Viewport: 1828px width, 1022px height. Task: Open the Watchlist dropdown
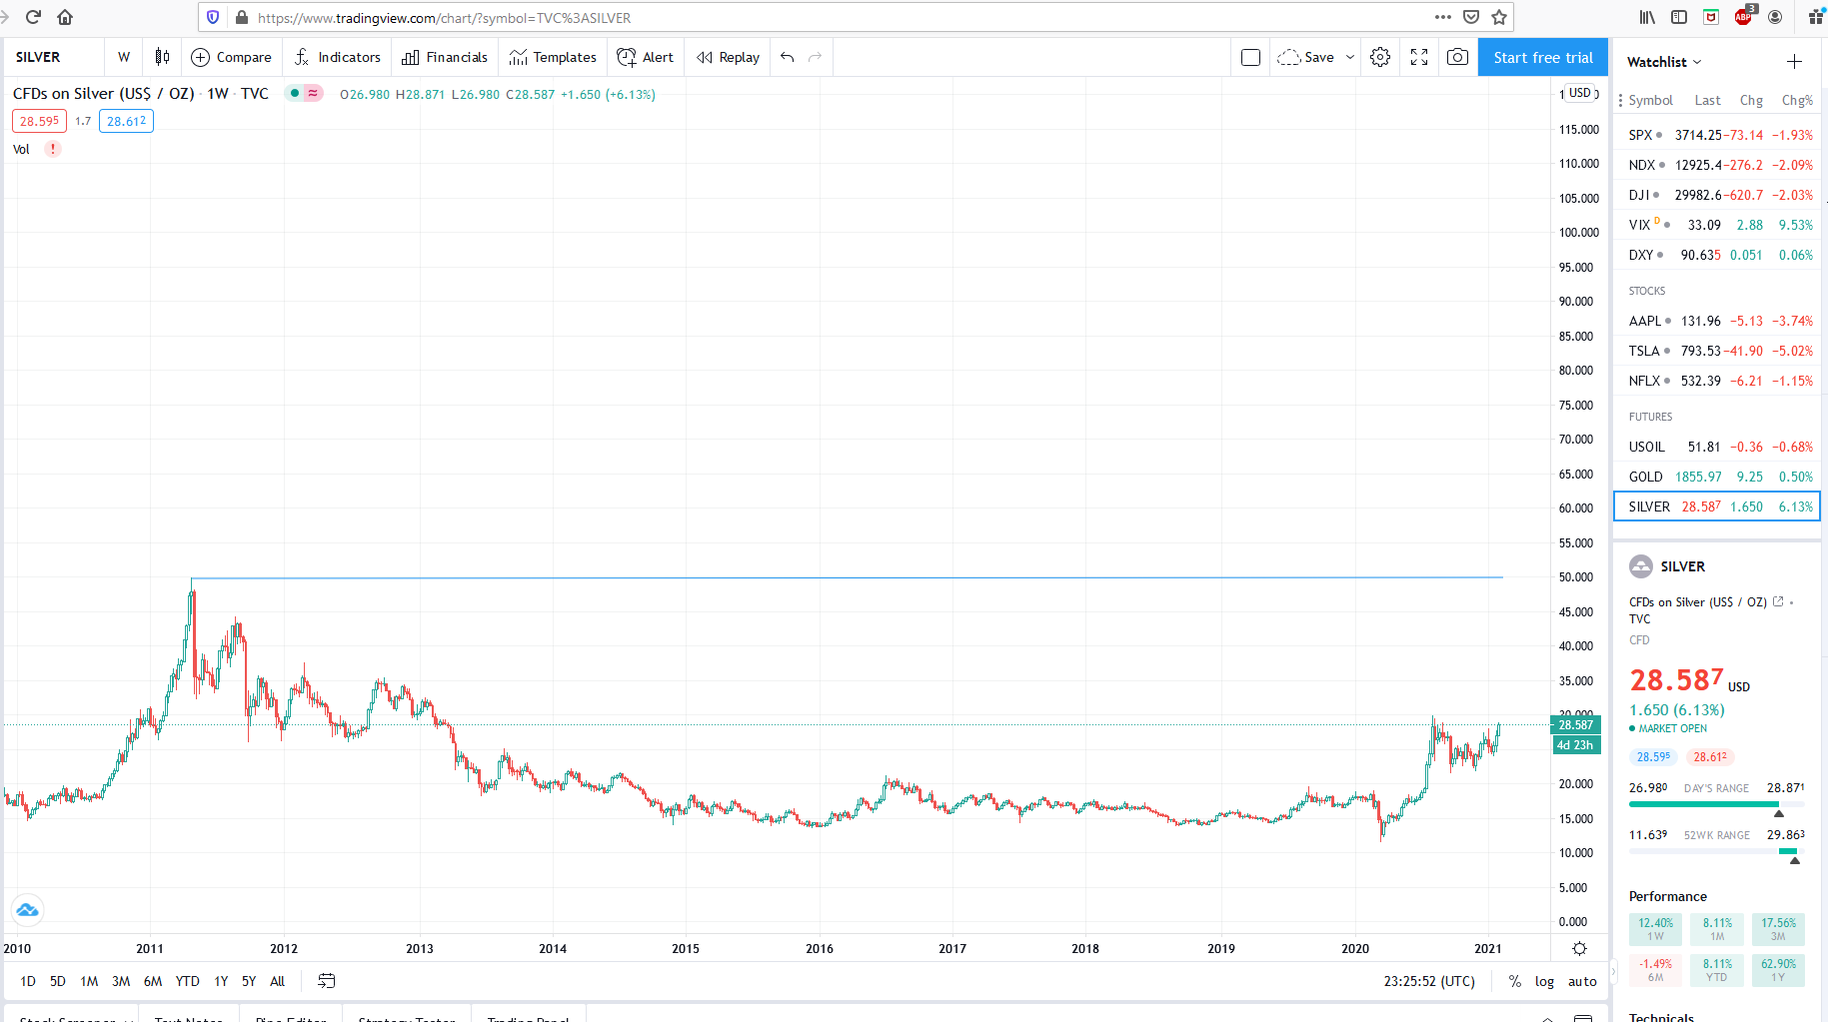click(x=1664, y=62)
